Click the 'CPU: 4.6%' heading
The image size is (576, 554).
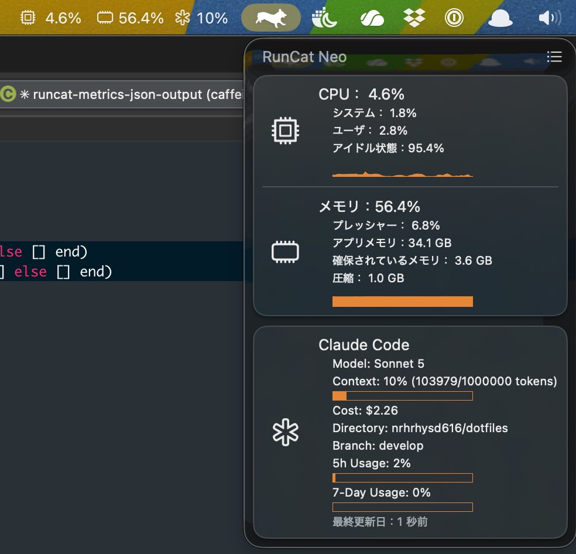pos(362,94)
